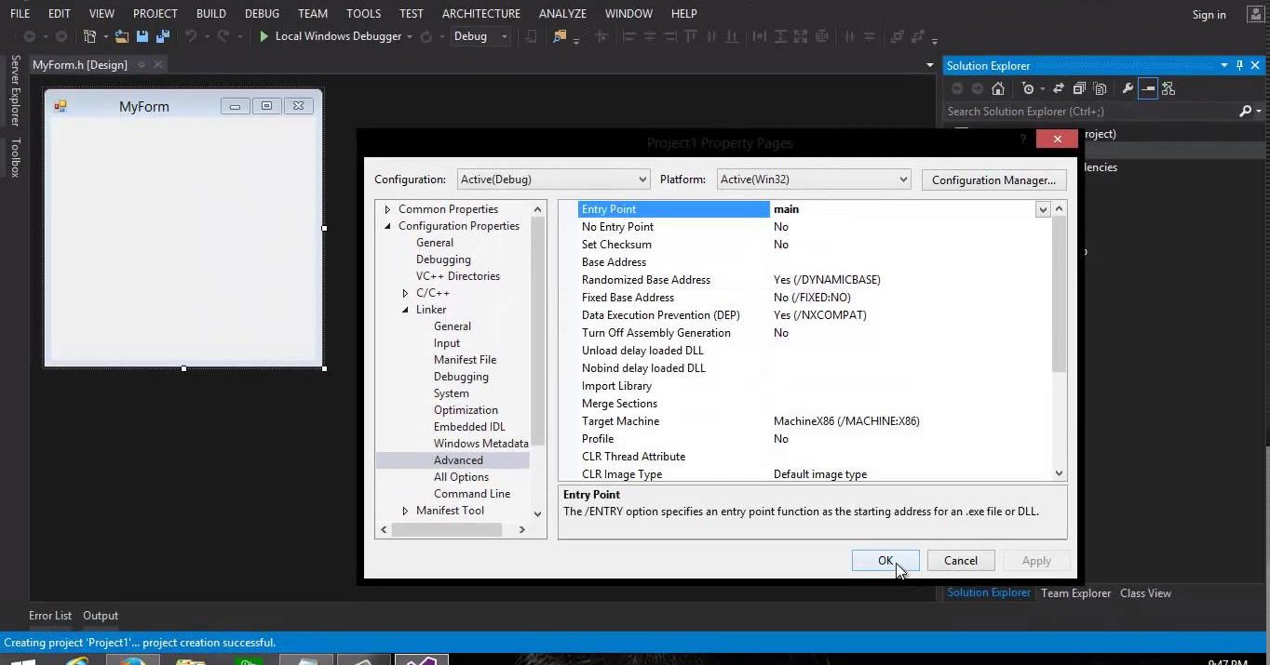Click the Save All toolbar icon

(x=163, y=36)
